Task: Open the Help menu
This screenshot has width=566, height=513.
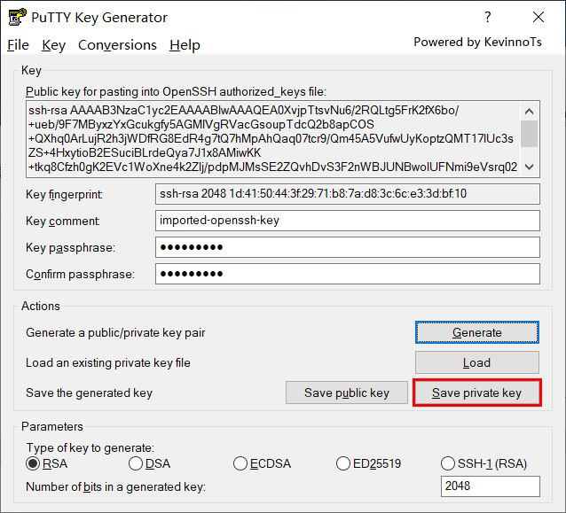Action: click(x=185, y=45)
